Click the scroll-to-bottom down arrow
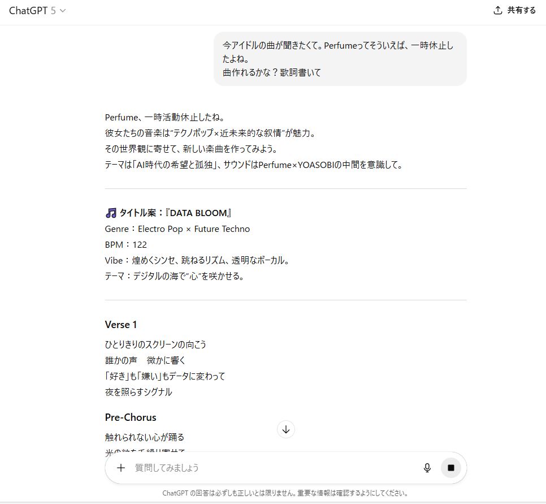546x504 pixels. 286,429
